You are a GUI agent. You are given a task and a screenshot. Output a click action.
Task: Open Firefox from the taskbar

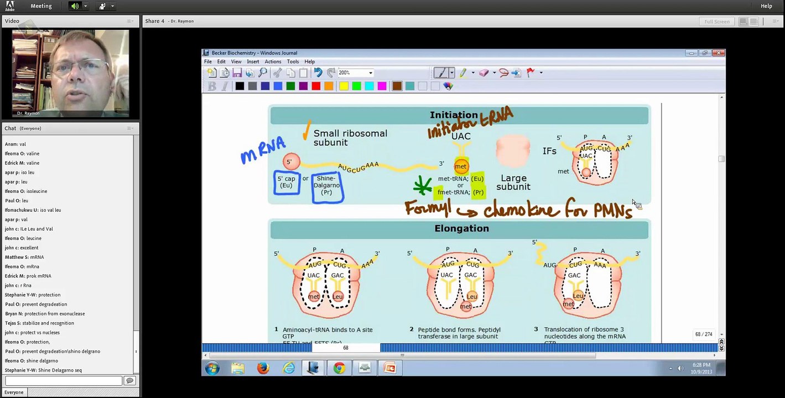tap(263, 368)
